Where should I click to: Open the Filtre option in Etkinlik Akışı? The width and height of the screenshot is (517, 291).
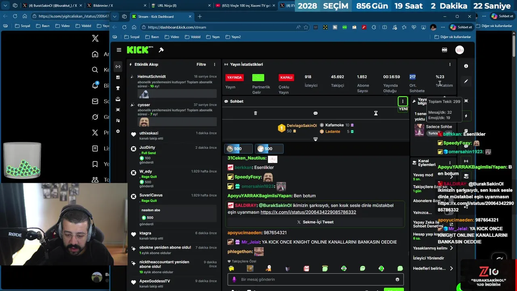point(201,64)
